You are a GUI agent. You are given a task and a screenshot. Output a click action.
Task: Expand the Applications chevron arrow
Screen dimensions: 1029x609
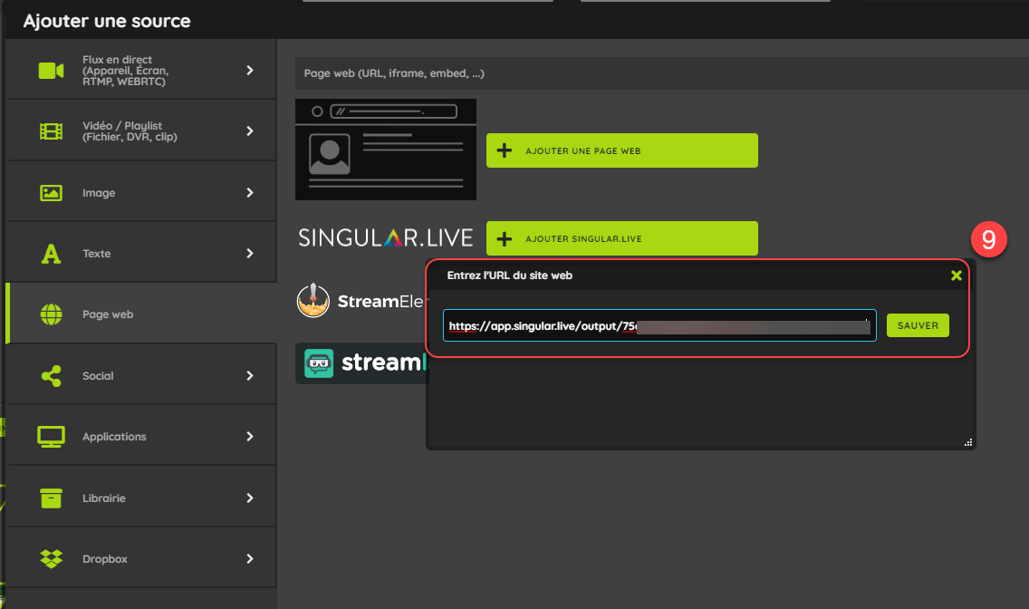(x=250, y=437)
